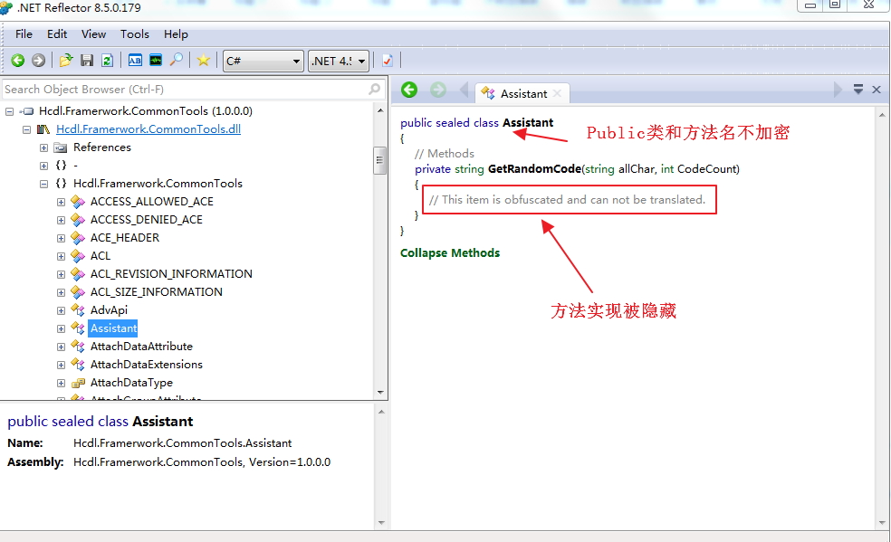Collapse the Hcdl.Framerwork.CommonTools namespace node

point(43,184)
